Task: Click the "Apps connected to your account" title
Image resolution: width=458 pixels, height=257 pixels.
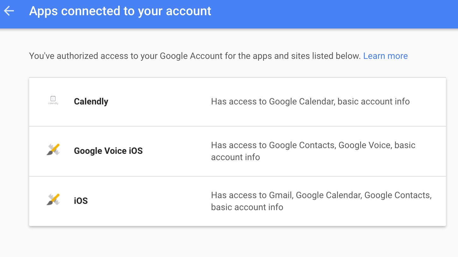Action: point(120,11)
